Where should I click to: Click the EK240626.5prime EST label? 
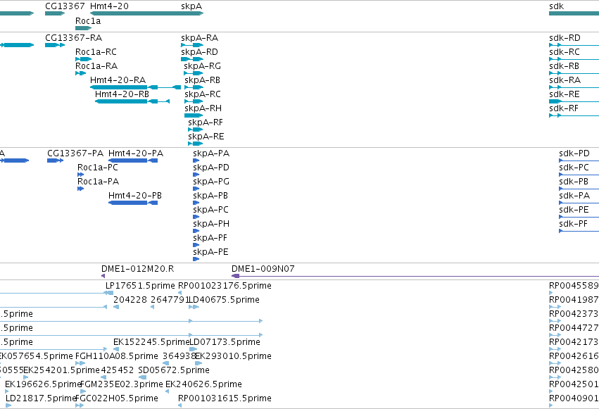[203, 384]
